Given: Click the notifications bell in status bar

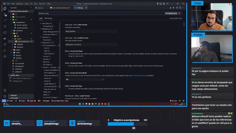Looking at the screenshot, I should click(x=184, y=101).
